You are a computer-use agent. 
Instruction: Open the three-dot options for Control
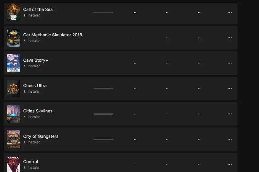(x=230, y=165)
